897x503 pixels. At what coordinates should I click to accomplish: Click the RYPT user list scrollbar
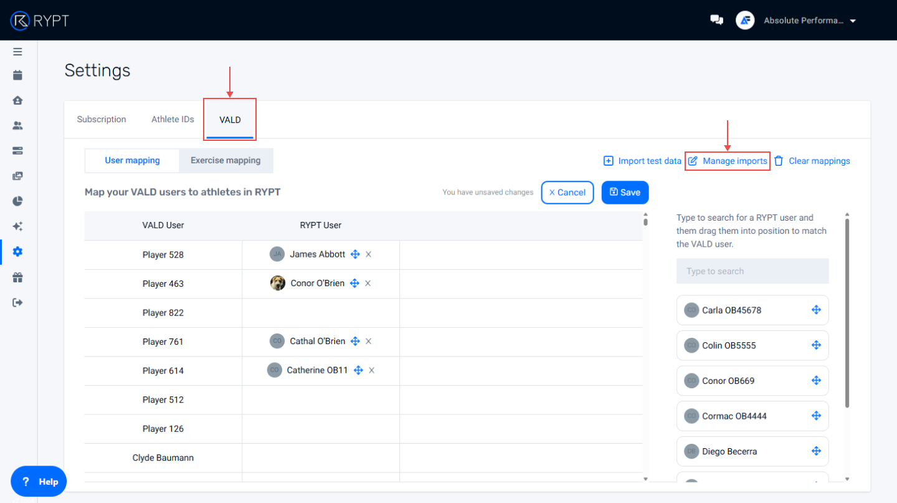(847, 313)
